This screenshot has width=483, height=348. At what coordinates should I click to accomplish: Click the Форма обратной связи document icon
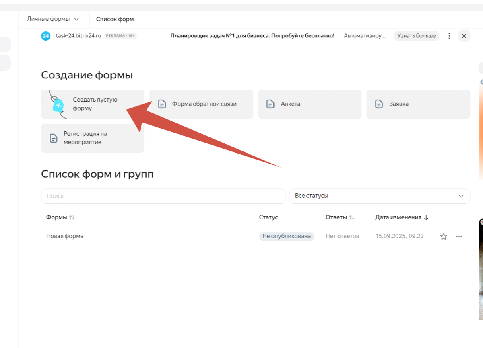tap(162, 104)
